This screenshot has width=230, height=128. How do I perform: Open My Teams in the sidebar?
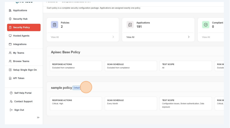(x=18, y=53)
